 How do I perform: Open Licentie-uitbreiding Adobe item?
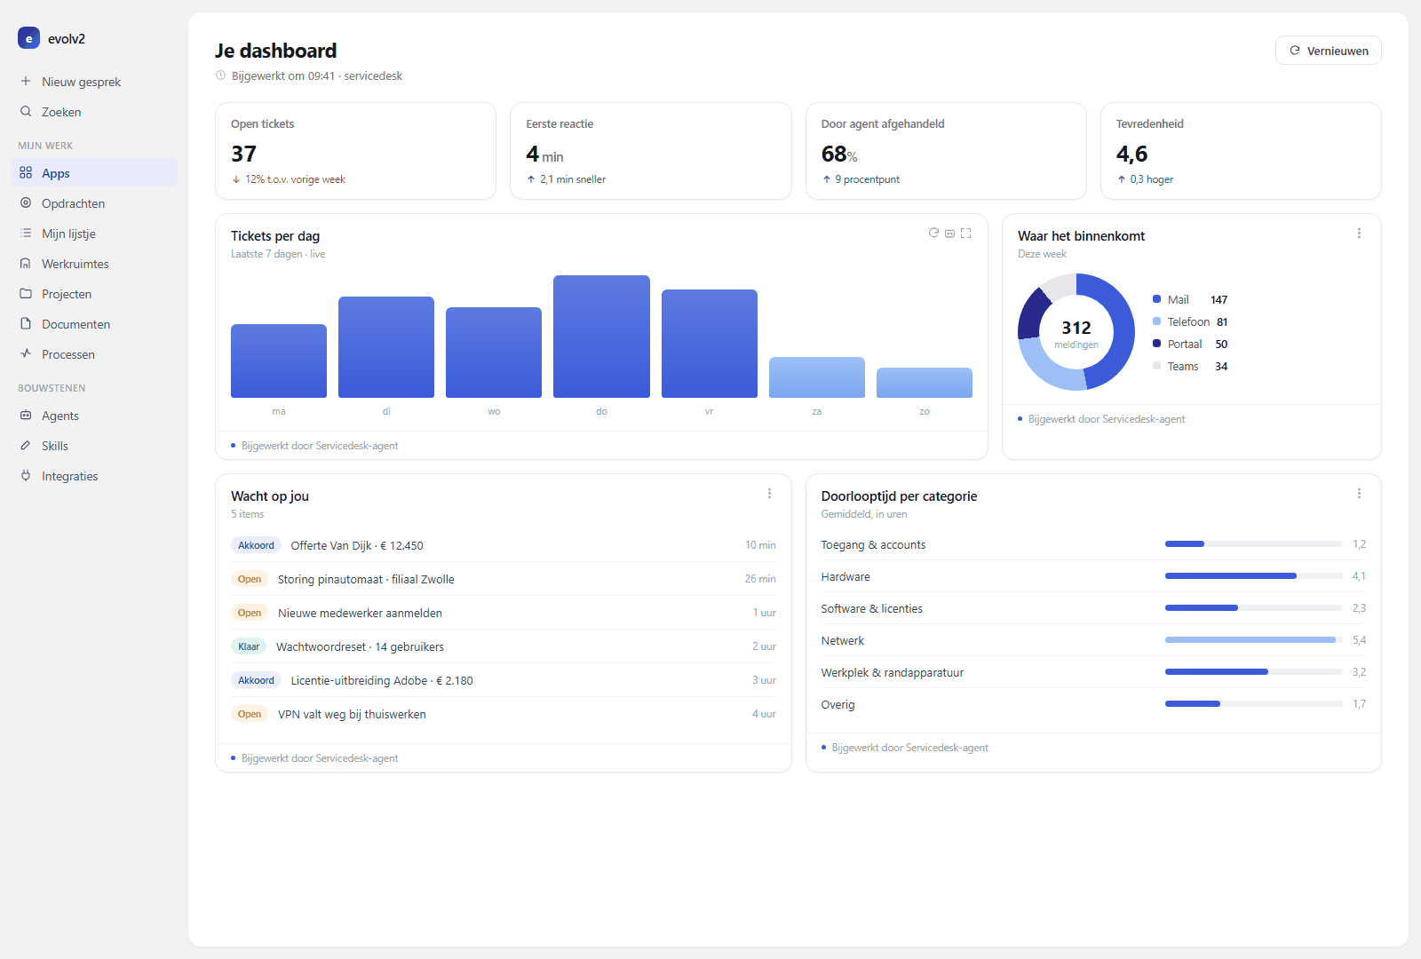[504, 680]
